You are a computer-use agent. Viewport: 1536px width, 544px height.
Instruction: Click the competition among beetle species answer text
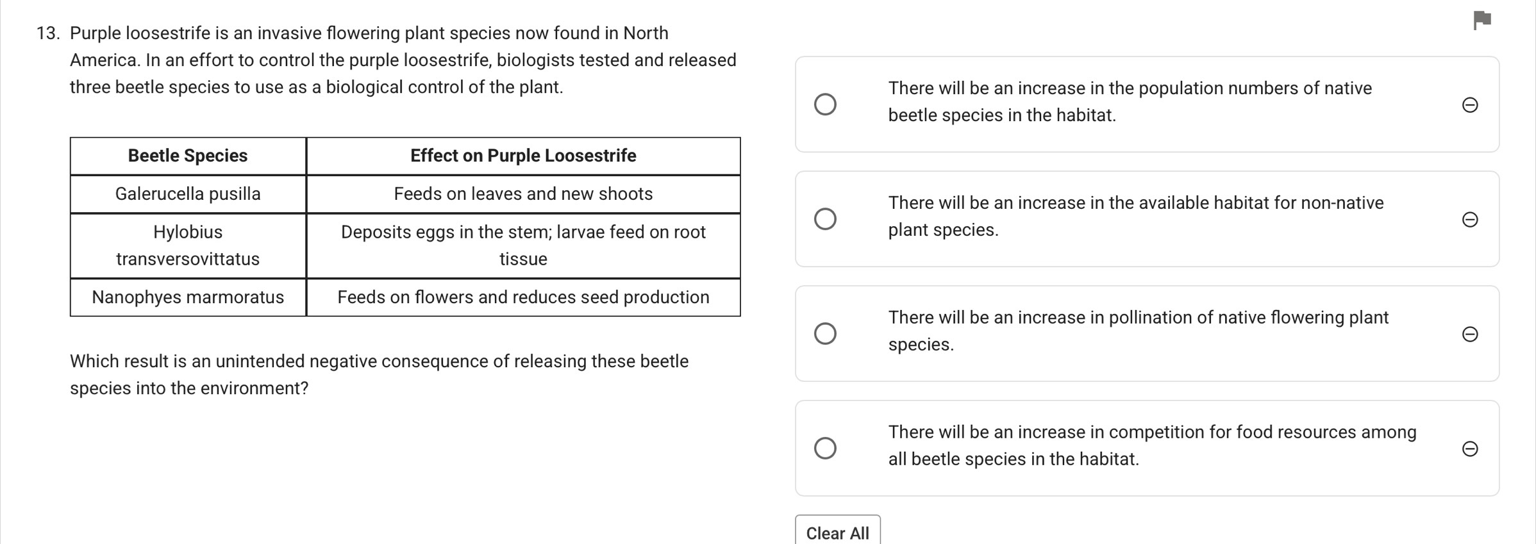1152,445
